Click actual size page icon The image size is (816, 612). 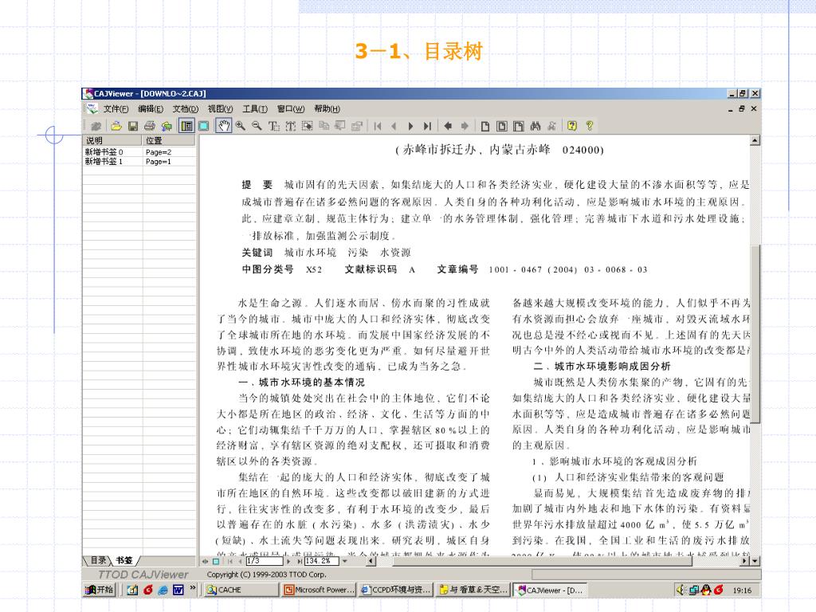[485, 125]
